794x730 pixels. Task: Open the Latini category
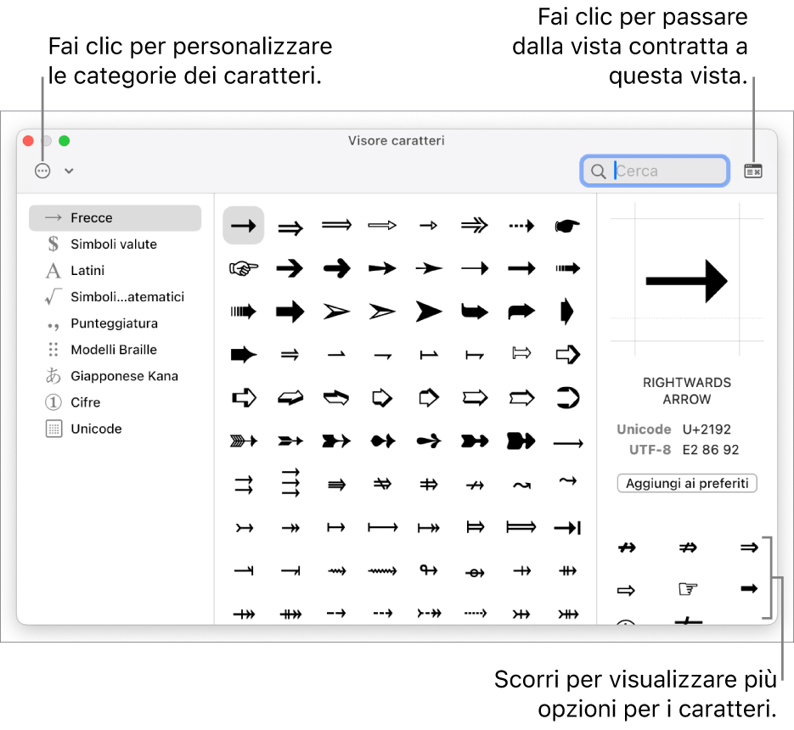coord(115,270)
